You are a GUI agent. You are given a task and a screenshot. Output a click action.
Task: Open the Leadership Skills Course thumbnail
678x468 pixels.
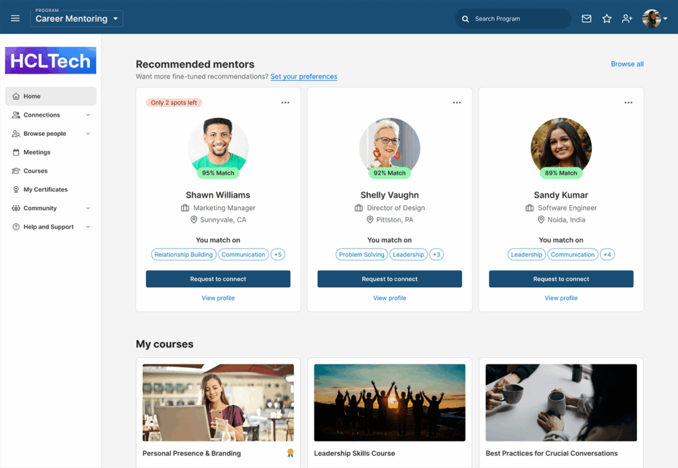coord(389,402)
